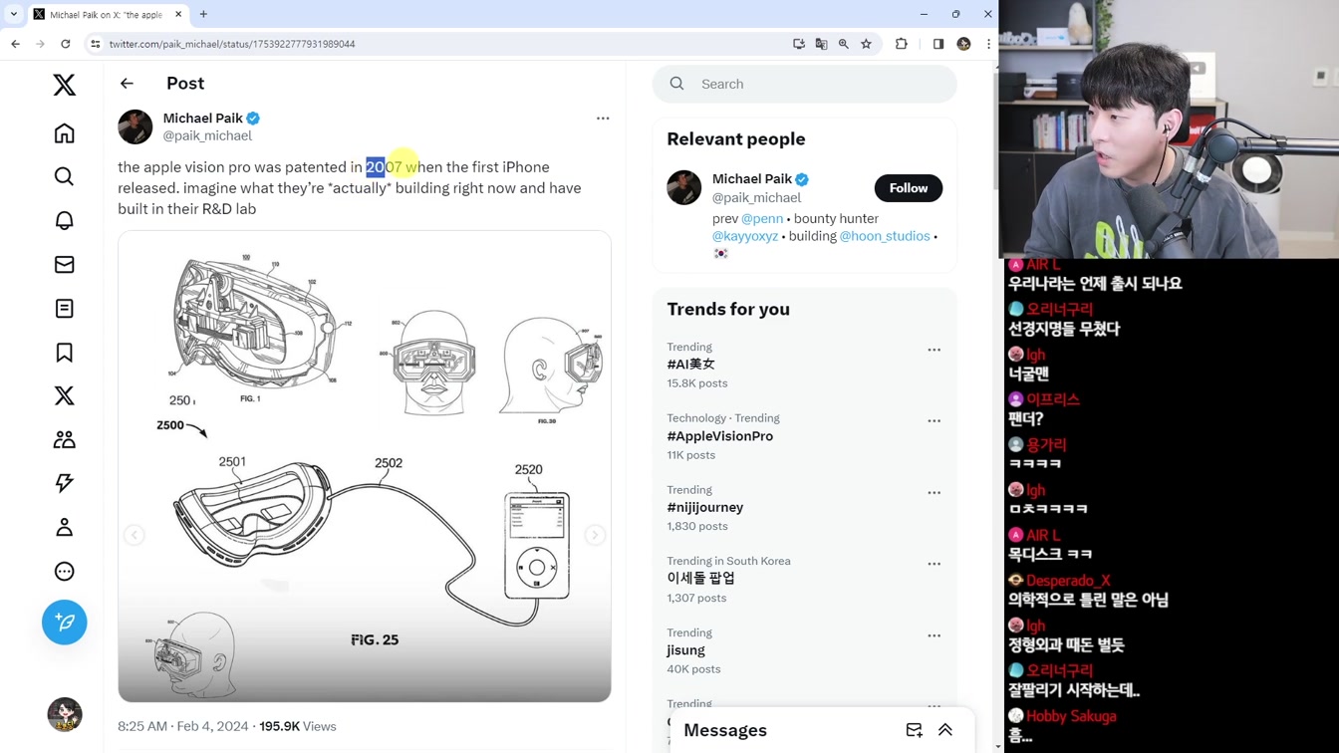Click the Messages drawer title
This screenshot has width=1339, height=753.
[x=725, y=730]
